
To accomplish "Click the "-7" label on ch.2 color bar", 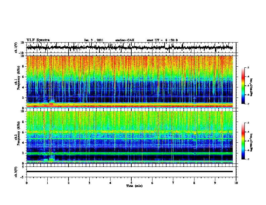I will coord(248,159).
